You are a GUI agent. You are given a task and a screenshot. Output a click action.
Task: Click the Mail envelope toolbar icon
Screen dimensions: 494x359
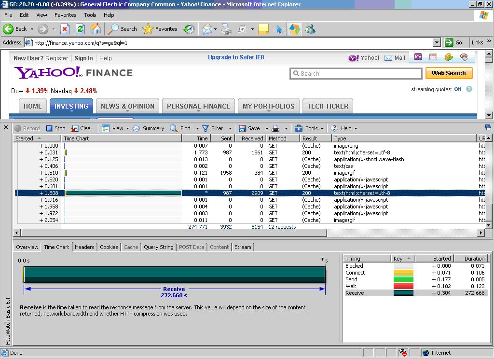207,29
